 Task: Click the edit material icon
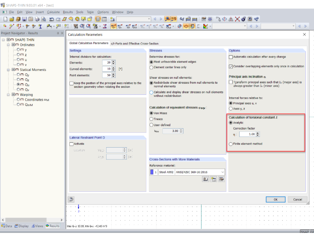tap(221, 179)
